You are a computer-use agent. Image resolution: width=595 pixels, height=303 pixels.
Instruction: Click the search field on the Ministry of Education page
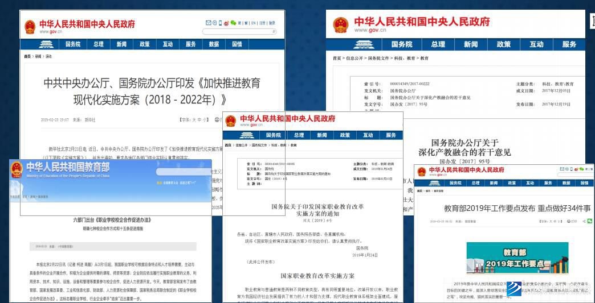pos(184,171)
